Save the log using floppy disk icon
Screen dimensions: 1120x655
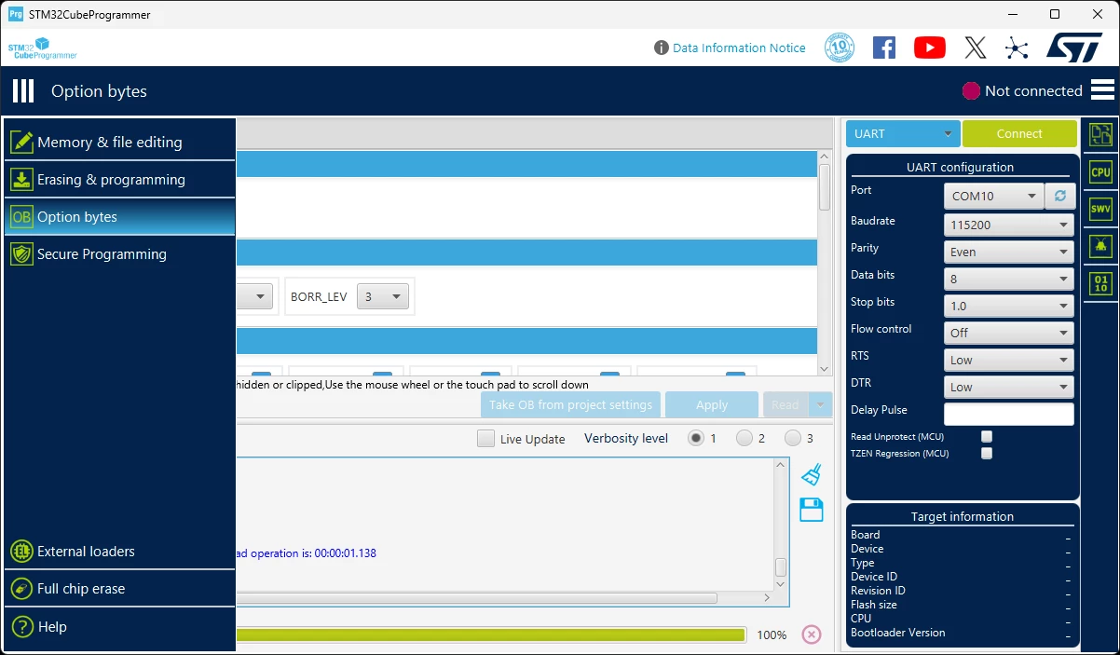pos(812,510)
